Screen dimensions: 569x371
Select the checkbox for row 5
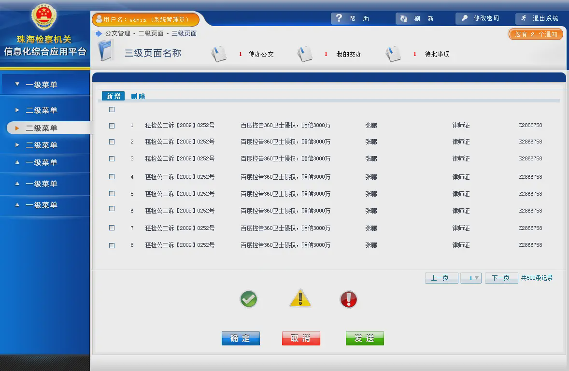pyautogui.click(x=112, y=194)
